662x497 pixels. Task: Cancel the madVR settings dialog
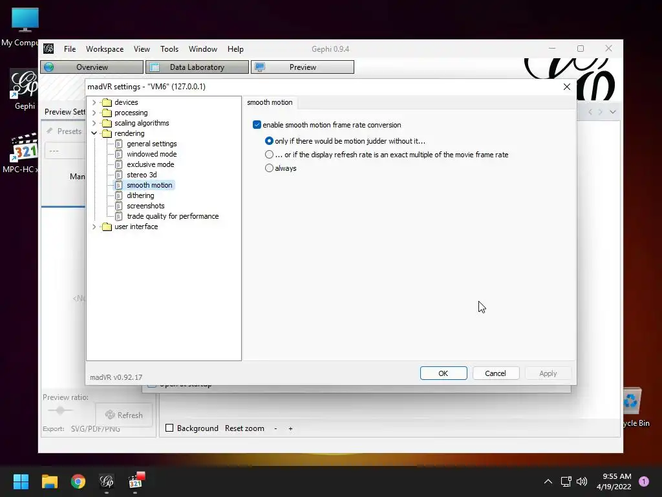click(x=496, y=373)
